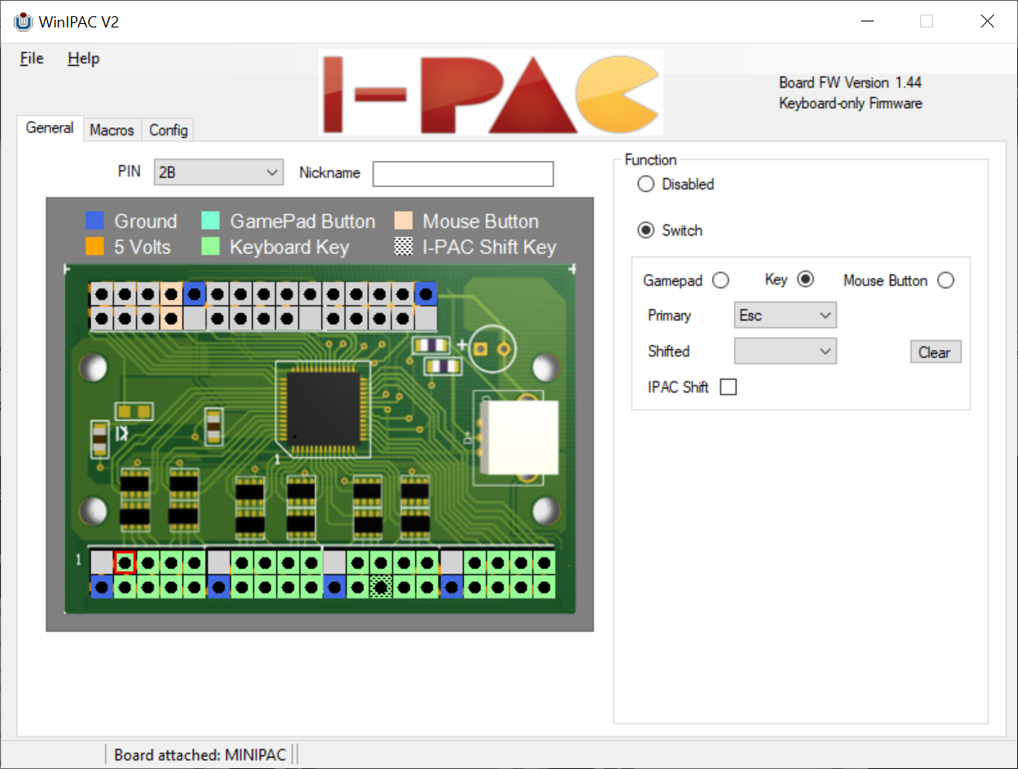The height and width of the screenshot is (769, 1018).
Task: Select the green pin at far right of lower connector's top row
Action: coord(544,562)
